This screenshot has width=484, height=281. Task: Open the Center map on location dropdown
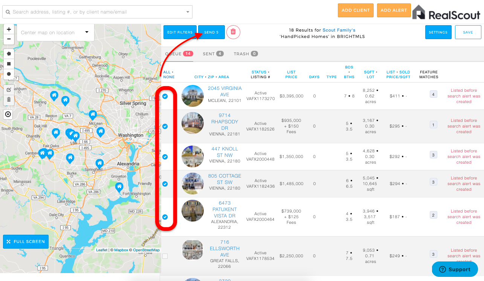pos(55,32)
